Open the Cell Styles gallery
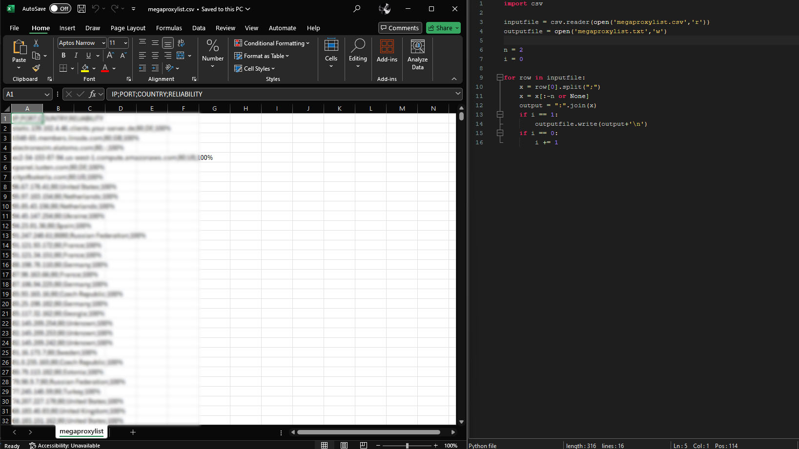Viewport: 799px width, 449px height. coord(254,68)
